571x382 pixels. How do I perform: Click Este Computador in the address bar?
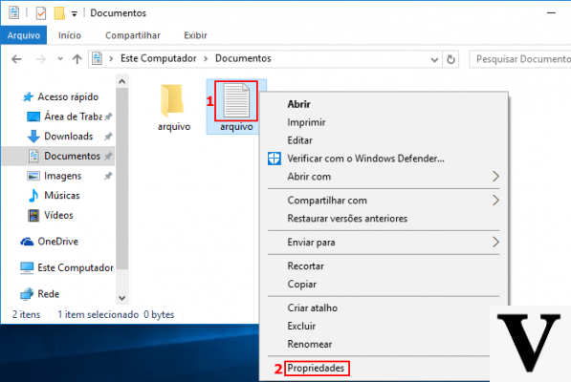tap(159, 58)
